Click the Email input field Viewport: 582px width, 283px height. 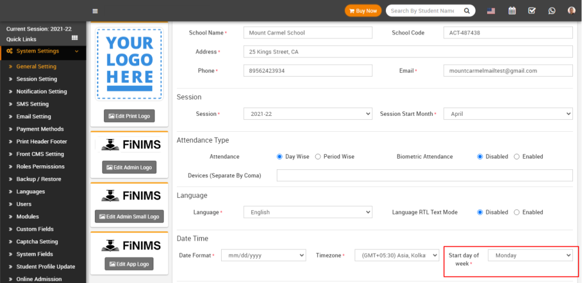(508, 70)
